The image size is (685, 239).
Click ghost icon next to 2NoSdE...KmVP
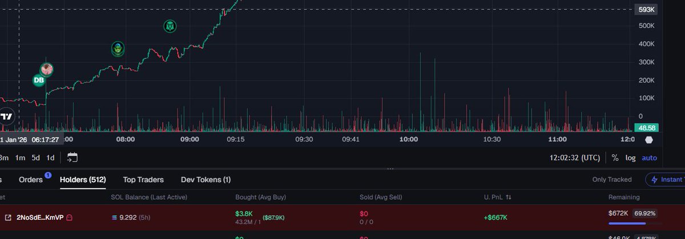click(69, 217)
